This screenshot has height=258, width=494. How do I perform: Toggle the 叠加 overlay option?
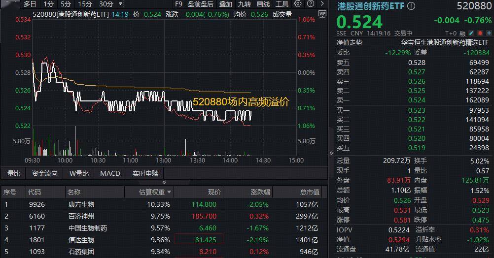225,4
